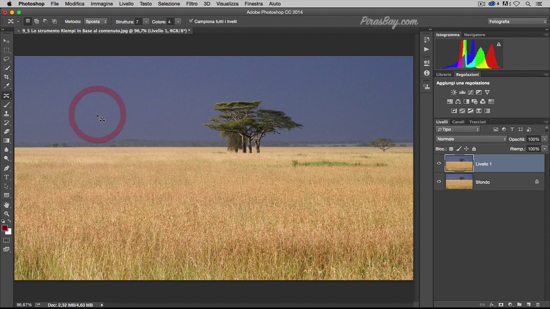Add a Levels adjustment
The height and width of the screenshot is (309, 550).
click(462, 92)
